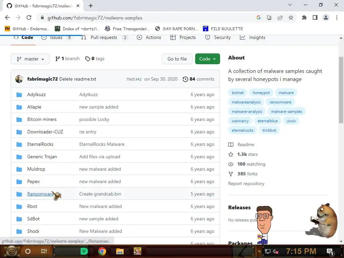Open the Generic Trojan folder

42,157
